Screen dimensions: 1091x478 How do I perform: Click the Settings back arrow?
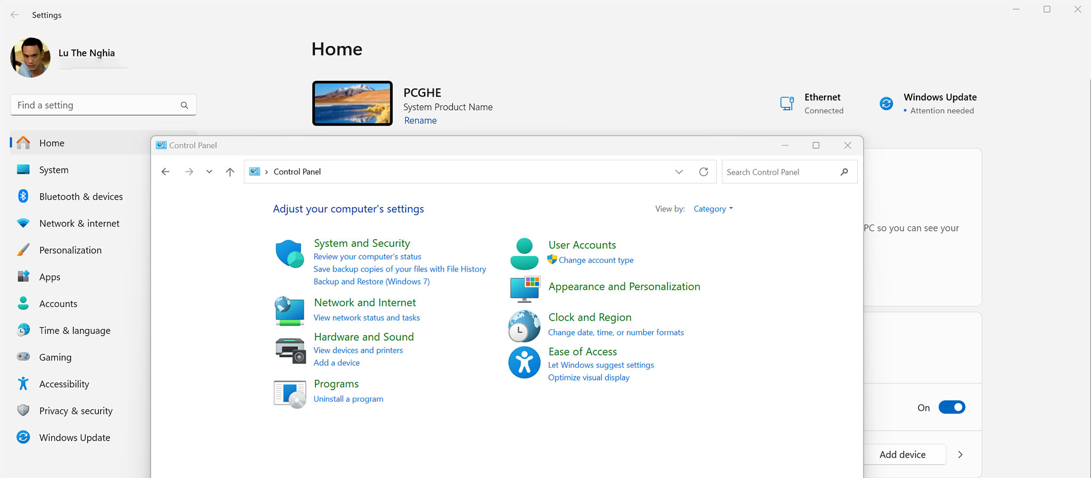[x=14, y=15]
